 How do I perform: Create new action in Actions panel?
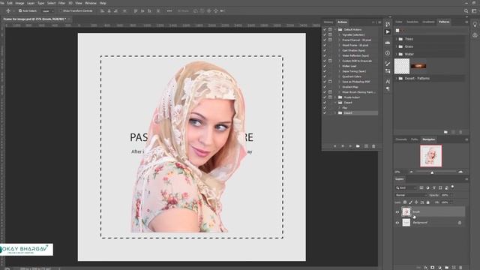366,146
